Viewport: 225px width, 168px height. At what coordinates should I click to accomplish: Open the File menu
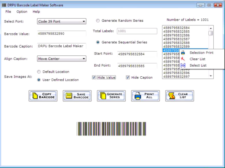point(8,12)
